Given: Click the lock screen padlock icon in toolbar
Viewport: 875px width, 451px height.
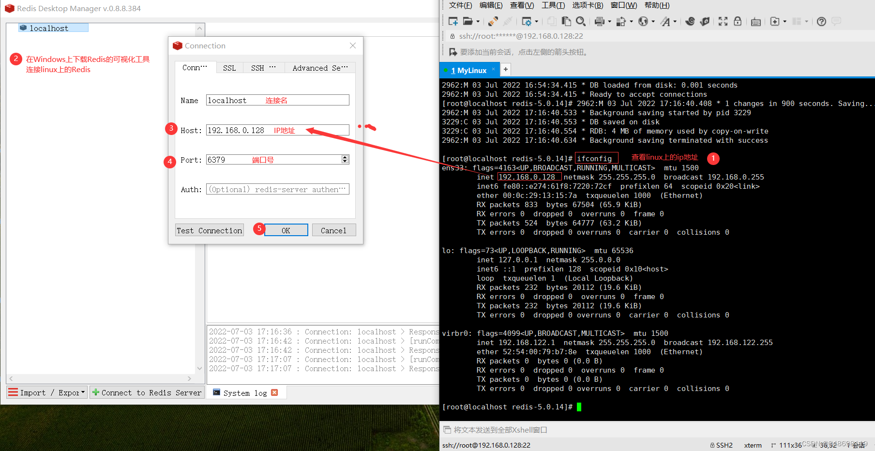Looking at the screenshot, I should (738, 21).
